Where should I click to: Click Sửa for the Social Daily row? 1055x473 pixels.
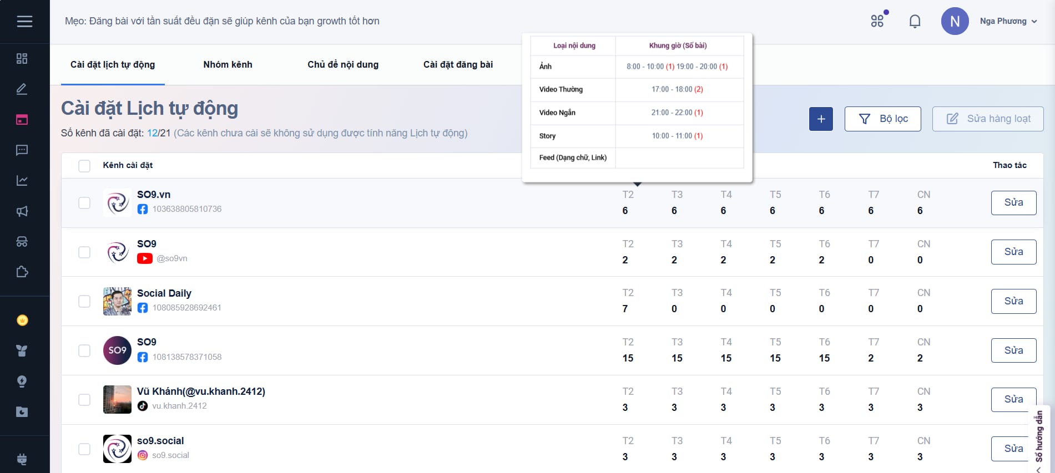(1013, 301)
